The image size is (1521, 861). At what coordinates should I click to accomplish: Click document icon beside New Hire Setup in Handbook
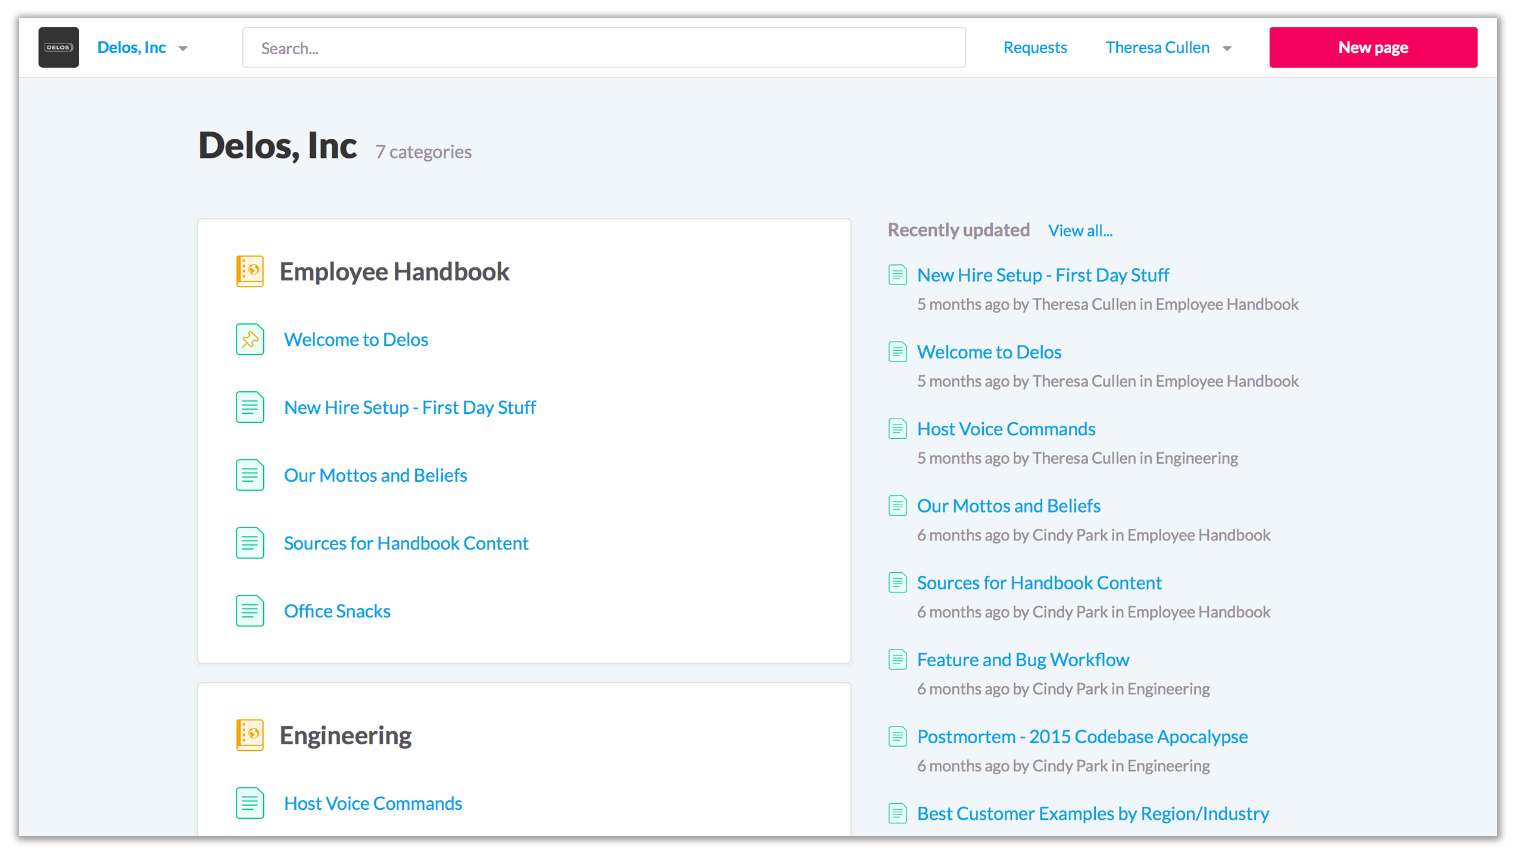click(250, 407)
